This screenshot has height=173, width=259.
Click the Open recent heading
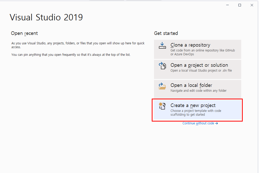tap(24, 33)
